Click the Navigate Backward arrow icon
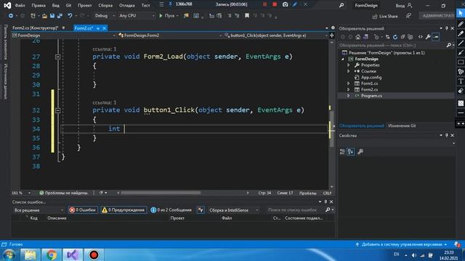This screenshot has width=465, height=261. tap(11, 16)
